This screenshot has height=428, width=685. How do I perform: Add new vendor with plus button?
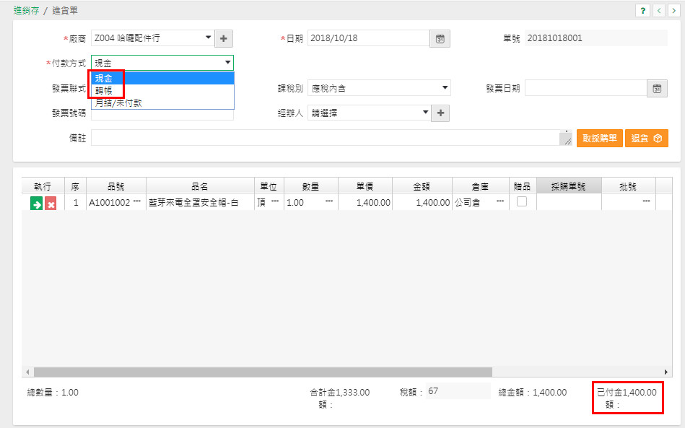224,38
